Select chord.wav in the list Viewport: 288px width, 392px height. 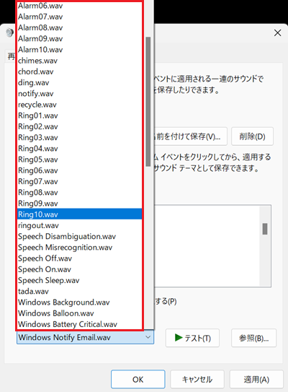click(x=80, y=71)
